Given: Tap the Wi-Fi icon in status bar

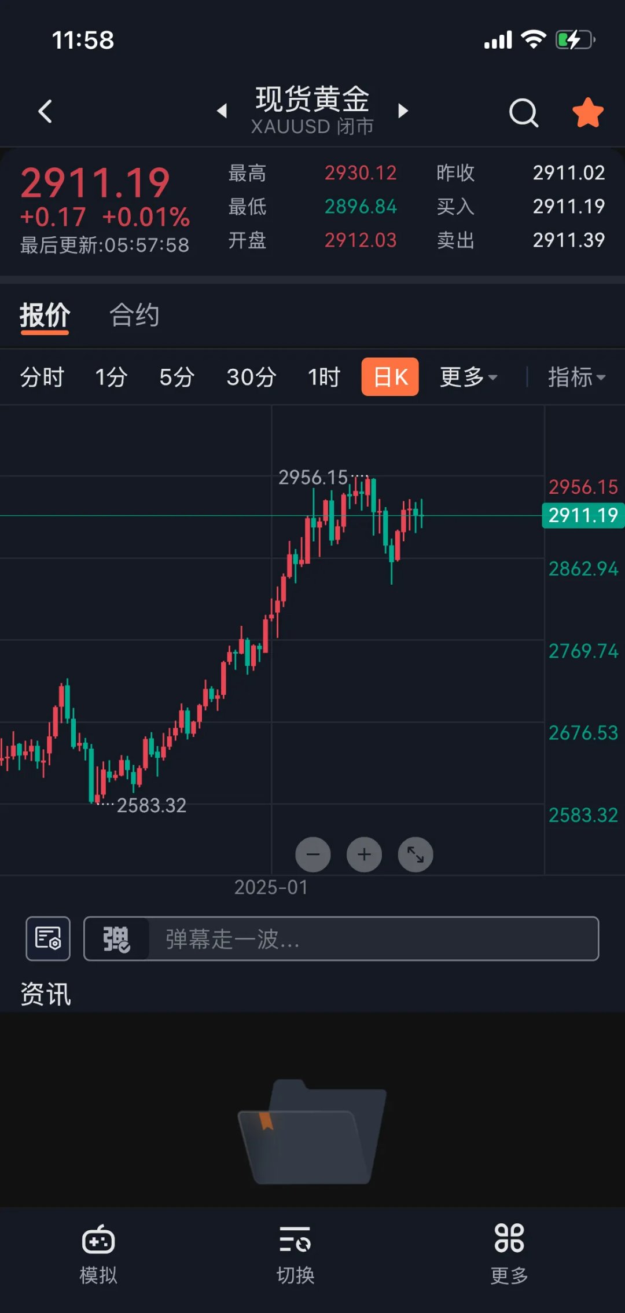Looking at the screenshot, I should point(534,39).
